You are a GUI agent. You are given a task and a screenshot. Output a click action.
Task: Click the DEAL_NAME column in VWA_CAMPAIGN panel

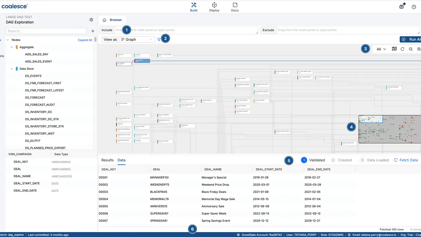point(22,176)
